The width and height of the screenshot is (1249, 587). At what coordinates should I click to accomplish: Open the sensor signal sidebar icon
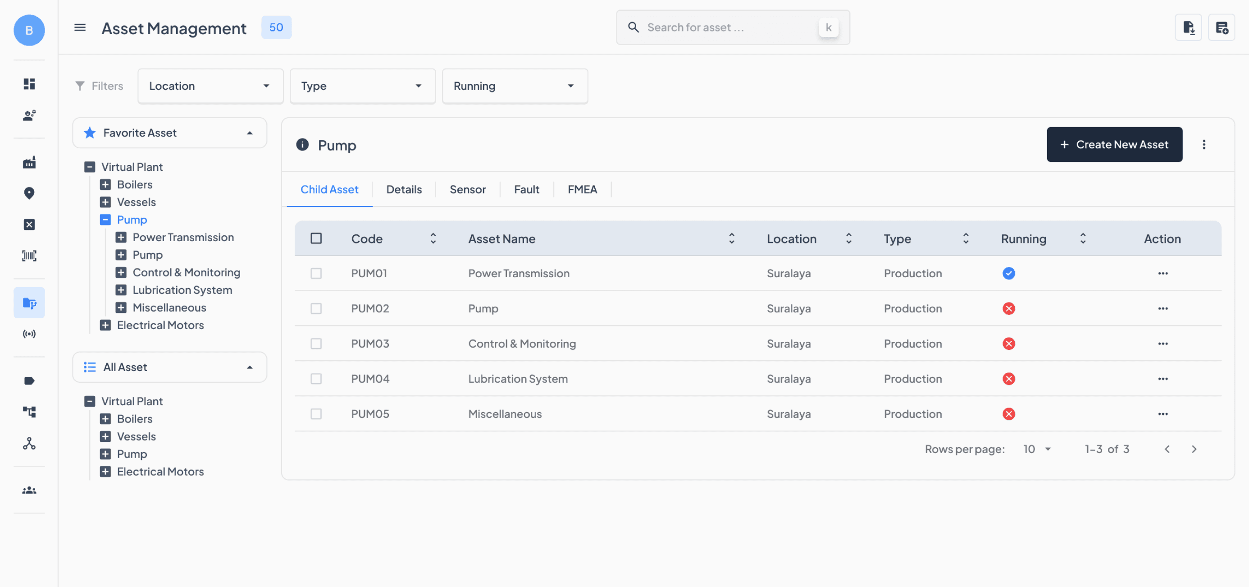coord(29,334)
